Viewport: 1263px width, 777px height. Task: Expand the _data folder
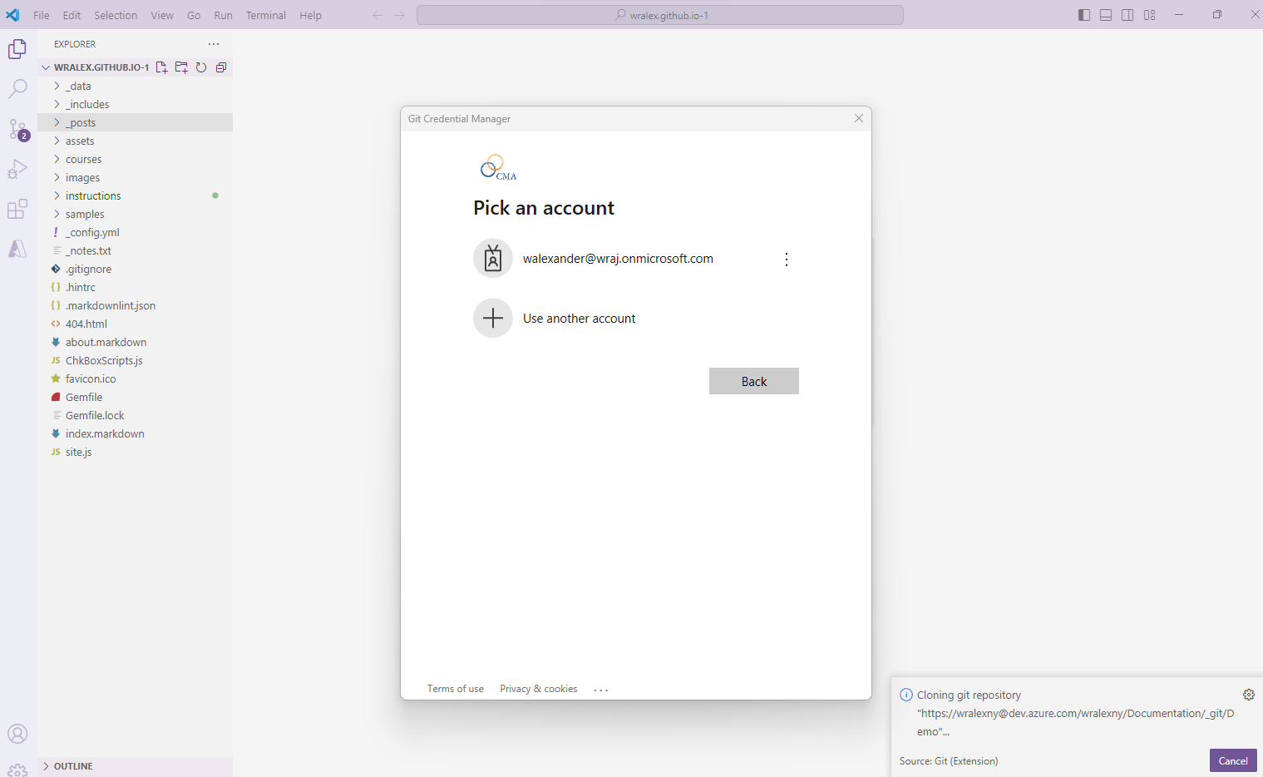click(136, 86)
